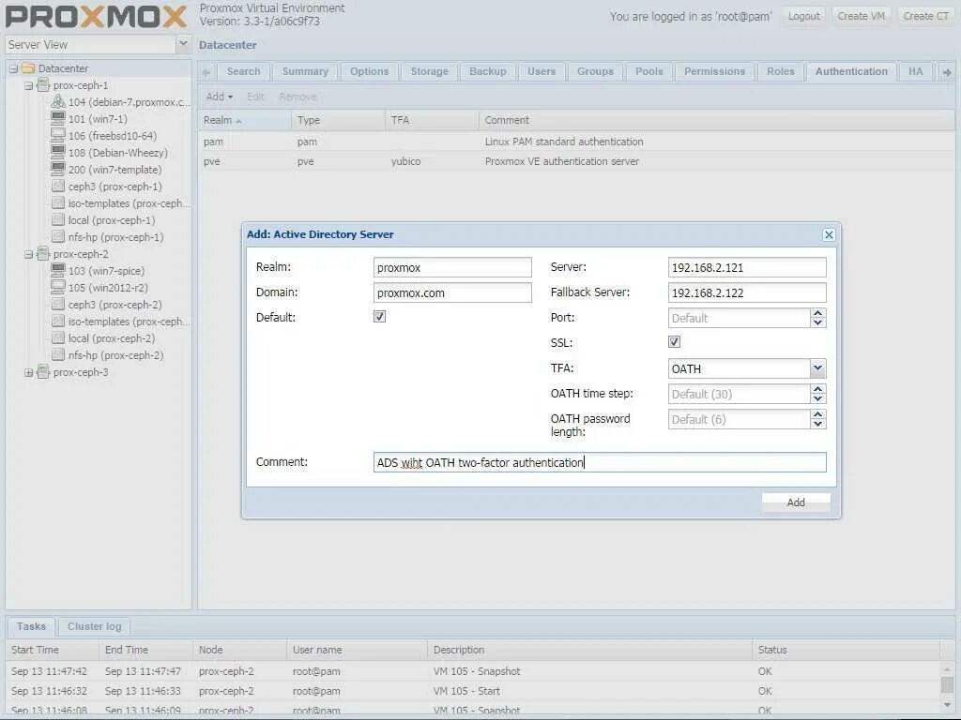Select the pve realm row

coord(576,161)
